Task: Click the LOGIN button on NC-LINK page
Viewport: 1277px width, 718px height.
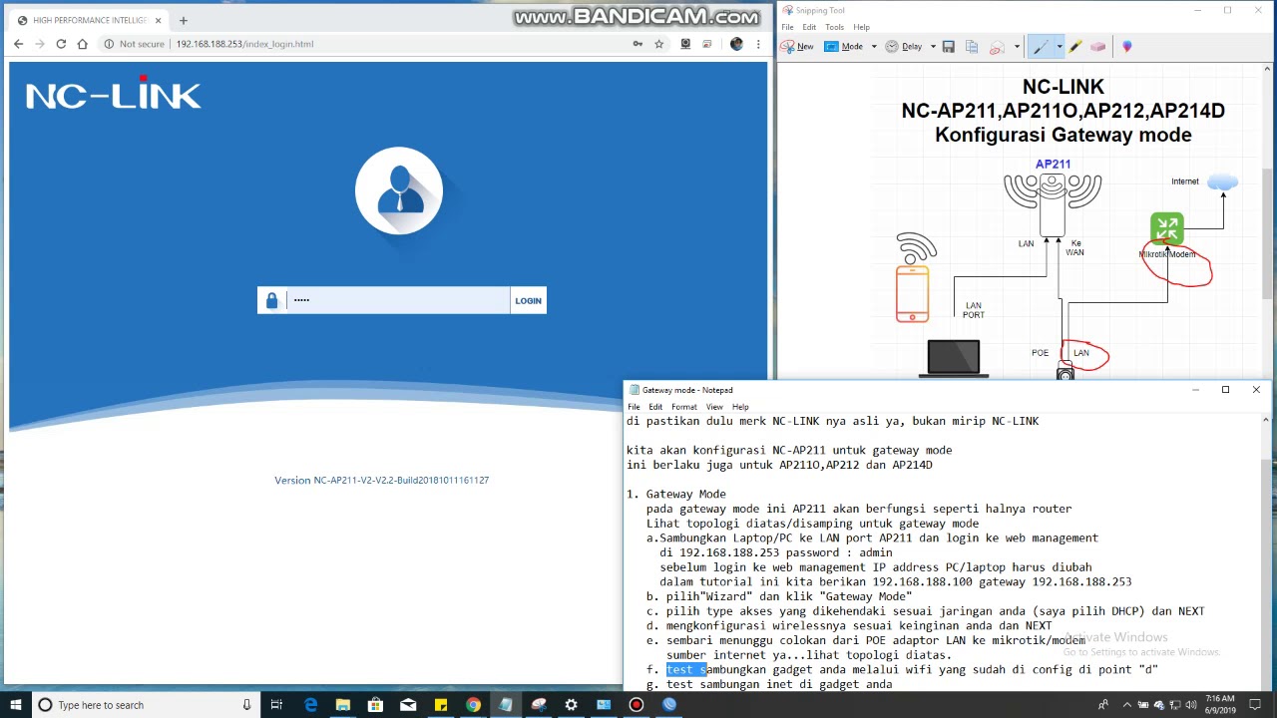Action: [528, 300]
